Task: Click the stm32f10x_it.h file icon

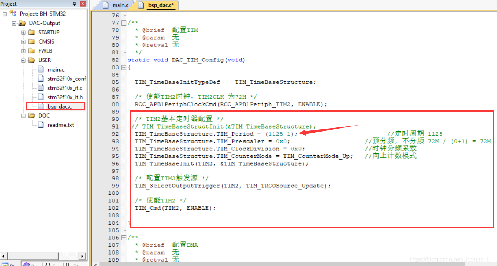Action: pyautogui.click(x=41, y=97)
